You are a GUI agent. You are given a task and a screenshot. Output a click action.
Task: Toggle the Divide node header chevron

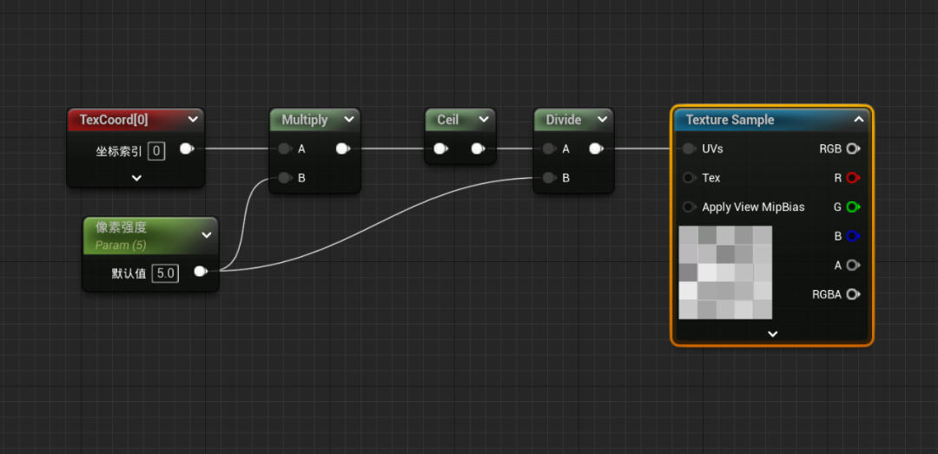(602, 120)
